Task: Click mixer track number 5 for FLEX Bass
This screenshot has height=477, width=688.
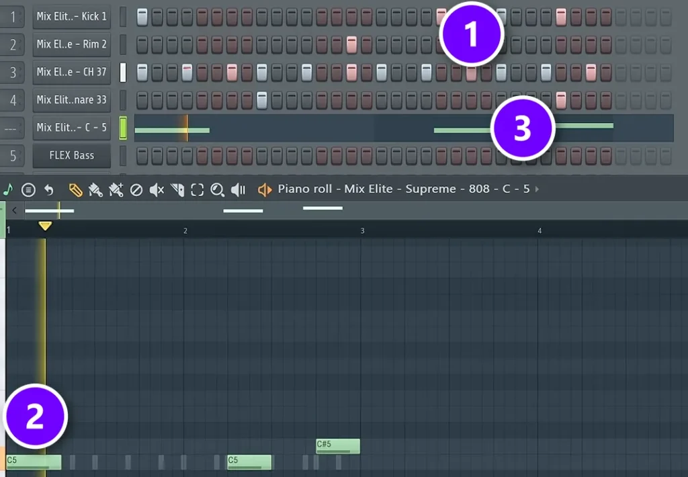Action: click(x=12, y=156)
